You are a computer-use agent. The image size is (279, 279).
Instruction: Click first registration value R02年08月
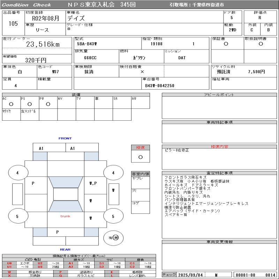pyautogui.click(x=45, y=18)
